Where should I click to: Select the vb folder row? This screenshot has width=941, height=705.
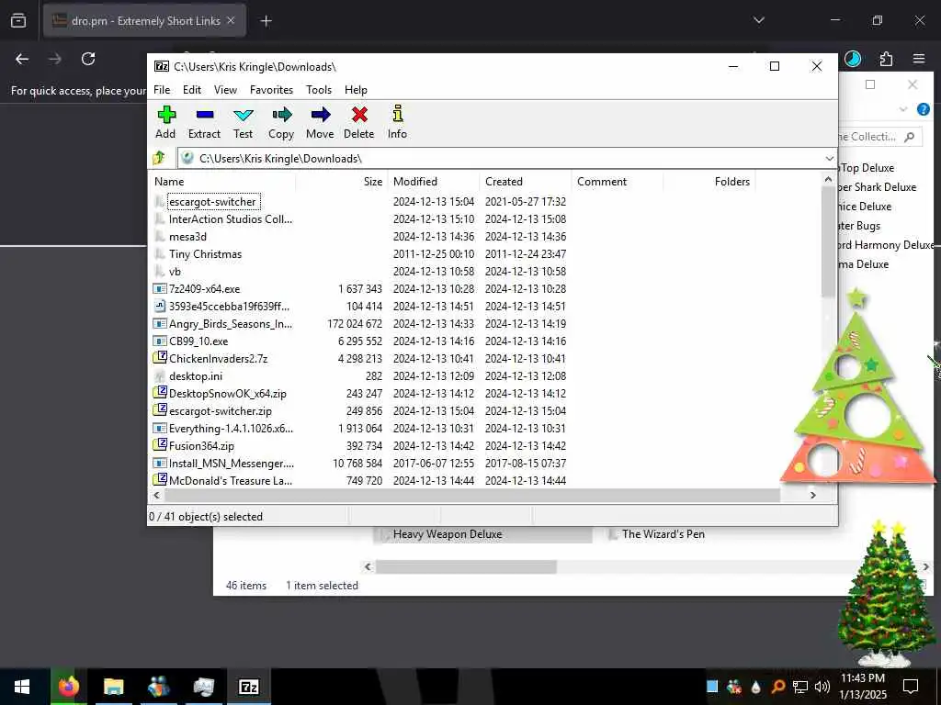pos(360,272)
